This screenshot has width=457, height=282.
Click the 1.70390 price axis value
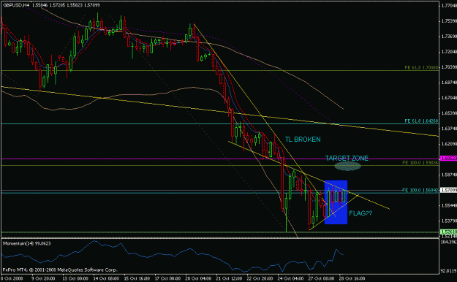coord(449,67)
